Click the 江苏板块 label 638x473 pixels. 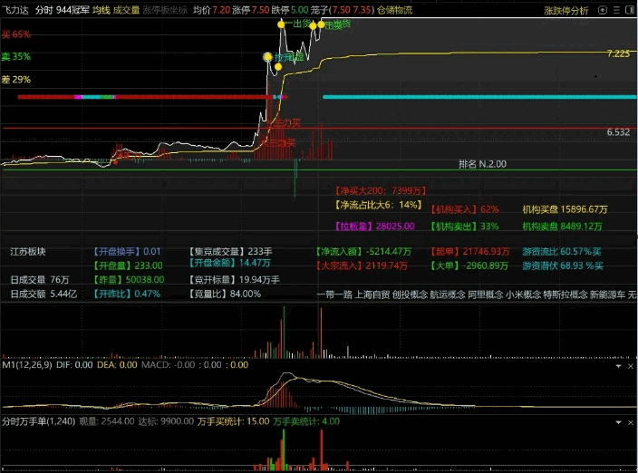28,251
